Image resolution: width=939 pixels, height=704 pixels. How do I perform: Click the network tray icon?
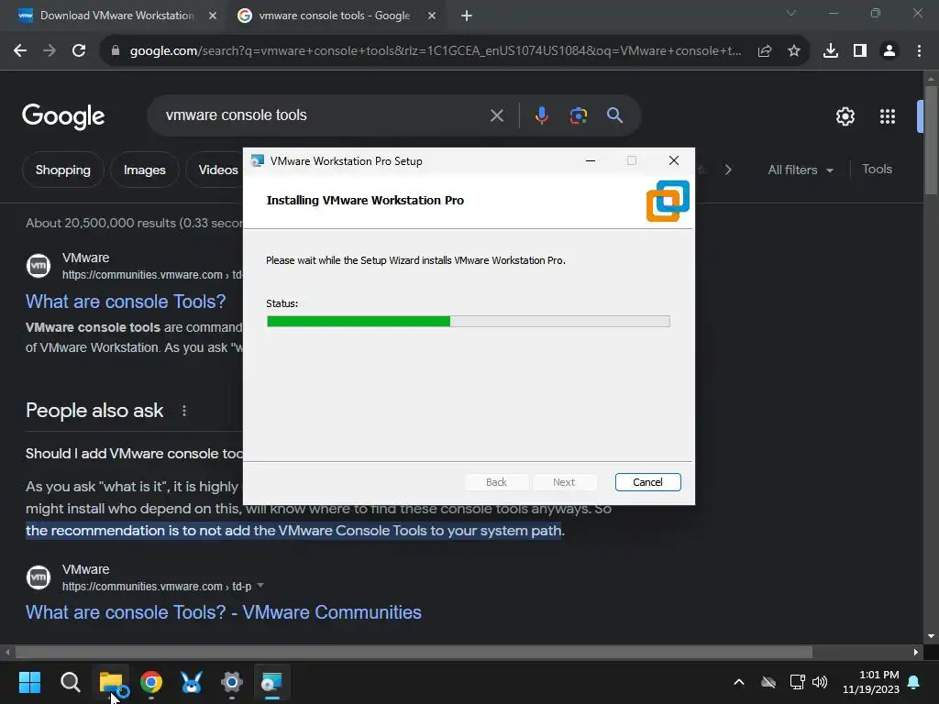797,682
